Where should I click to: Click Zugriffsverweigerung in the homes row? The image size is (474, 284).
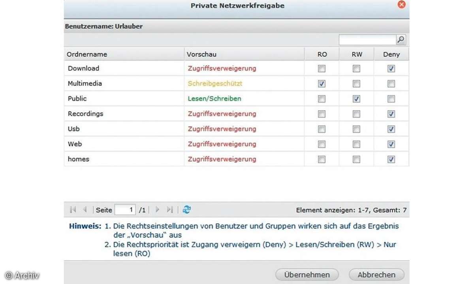(222, 159)
